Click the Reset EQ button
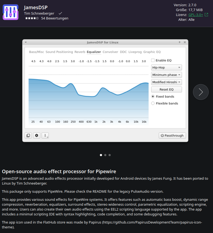Image resolution: width=213 pixels, height=233 pixels. pyautogui.click(x=166, y=90)
